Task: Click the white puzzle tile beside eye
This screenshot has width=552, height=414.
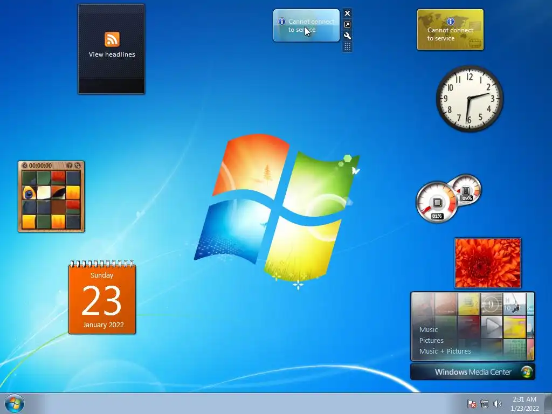Action: tap(44, 193)
